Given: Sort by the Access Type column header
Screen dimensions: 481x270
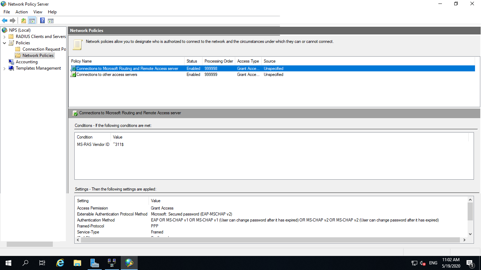Looking at the screenshot, I should 248,61.
